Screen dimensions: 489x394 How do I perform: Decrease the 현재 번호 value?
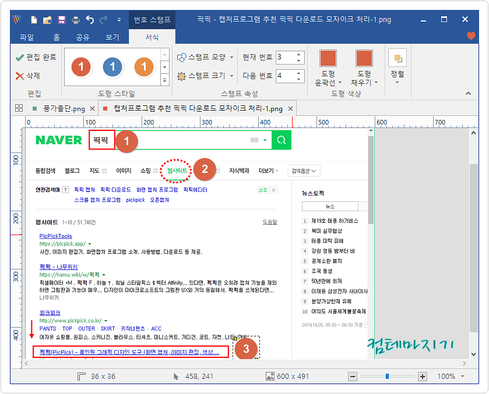299,61
